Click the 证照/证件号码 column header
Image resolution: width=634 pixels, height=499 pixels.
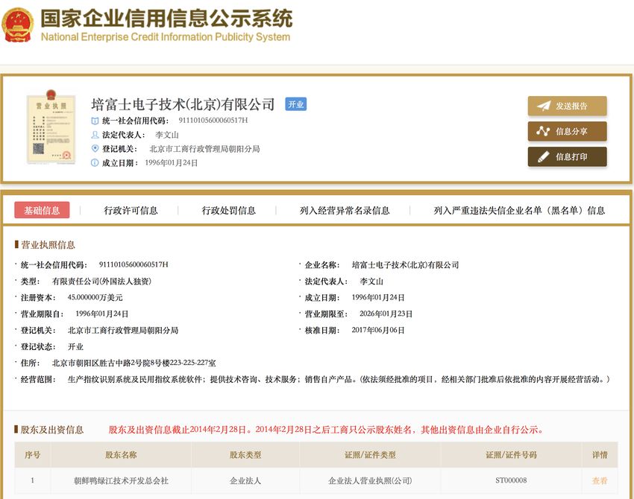(x=511, y=455)
